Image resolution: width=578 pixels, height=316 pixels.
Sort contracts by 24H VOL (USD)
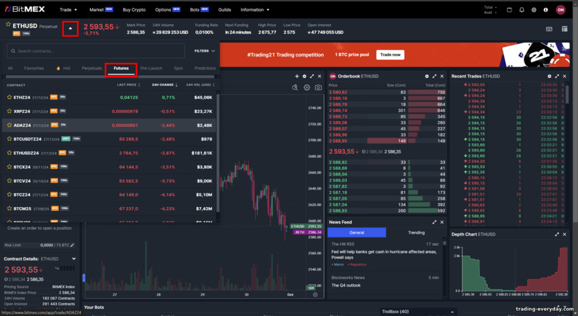tap(200, 85)
